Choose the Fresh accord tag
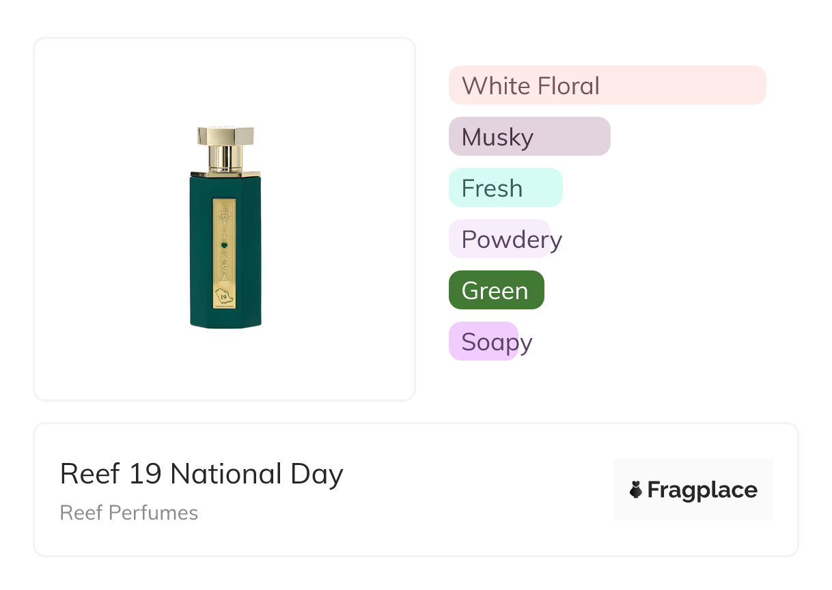The width and height of the screenshot is (832, 590). coord(505,188)
